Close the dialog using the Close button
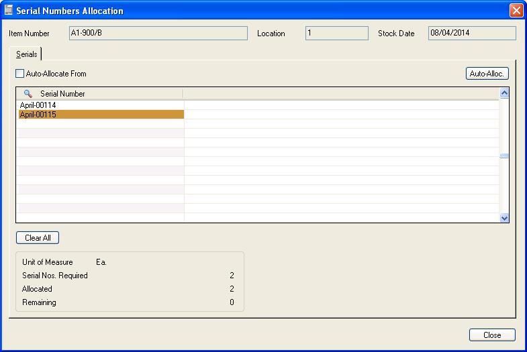 [x=492, y=335]
